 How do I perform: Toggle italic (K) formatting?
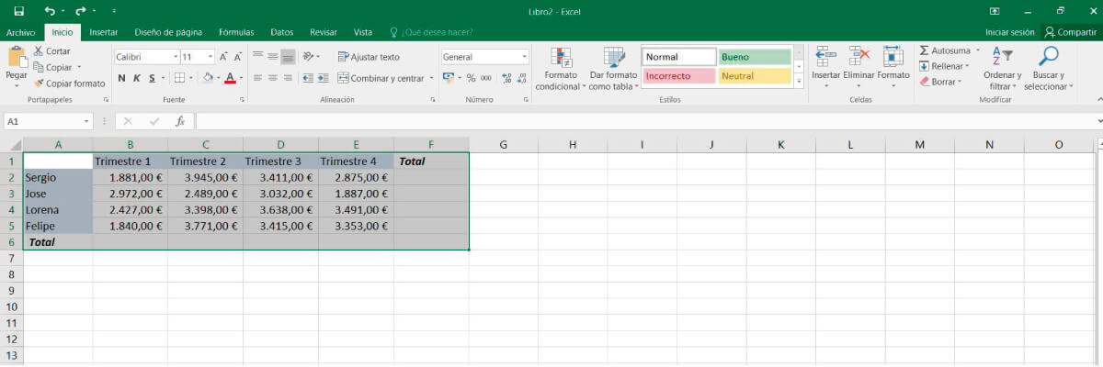tap(136, 78)
